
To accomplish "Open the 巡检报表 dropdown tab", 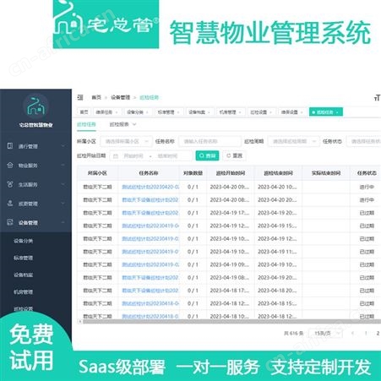I will (122, 124).
